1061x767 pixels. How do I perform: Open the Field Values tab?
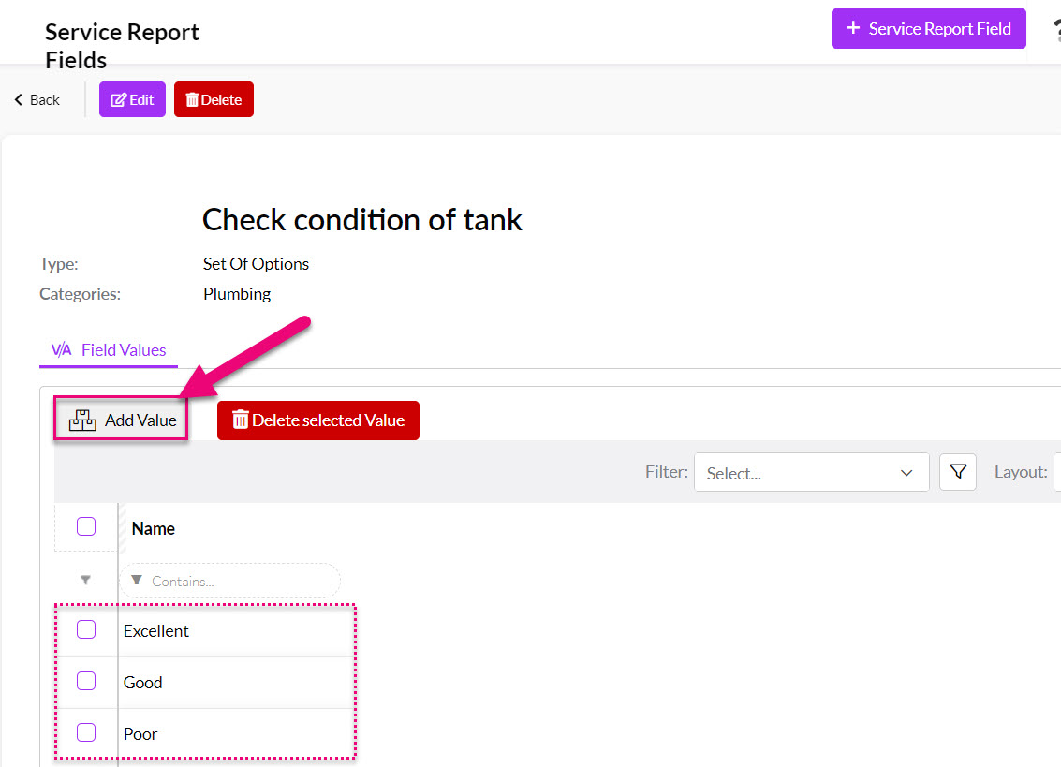(109, 350)
